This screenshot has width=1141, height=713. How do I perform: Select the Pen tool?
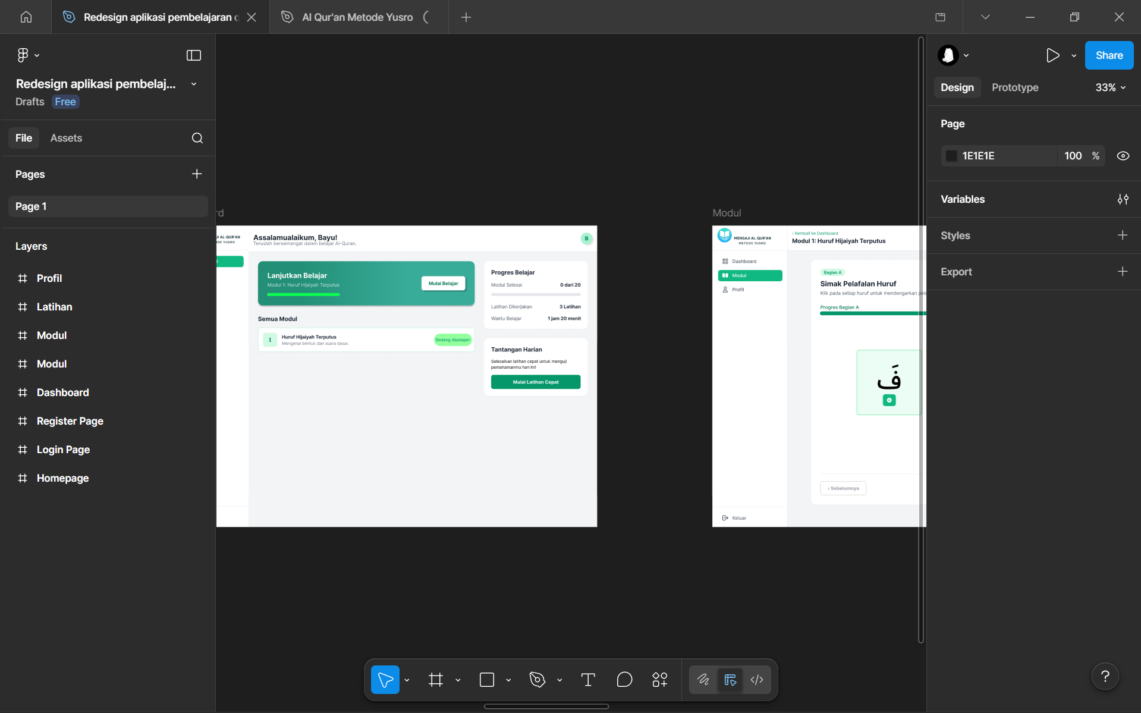point(538,679)
